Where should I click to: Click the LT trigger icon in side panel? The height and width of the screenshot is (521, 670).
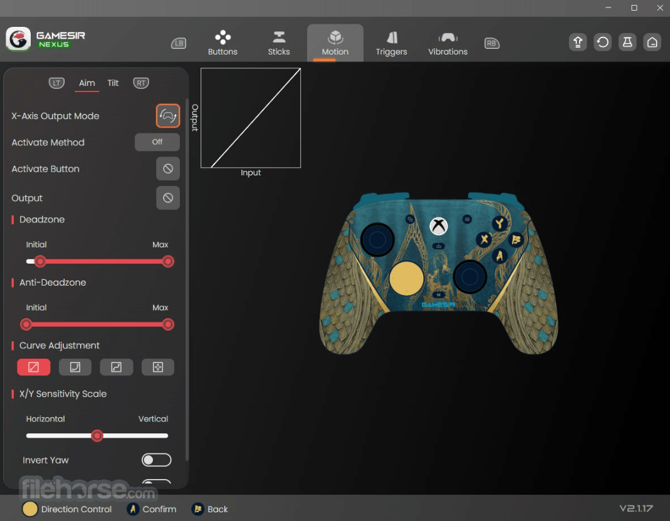coord(56,83)
